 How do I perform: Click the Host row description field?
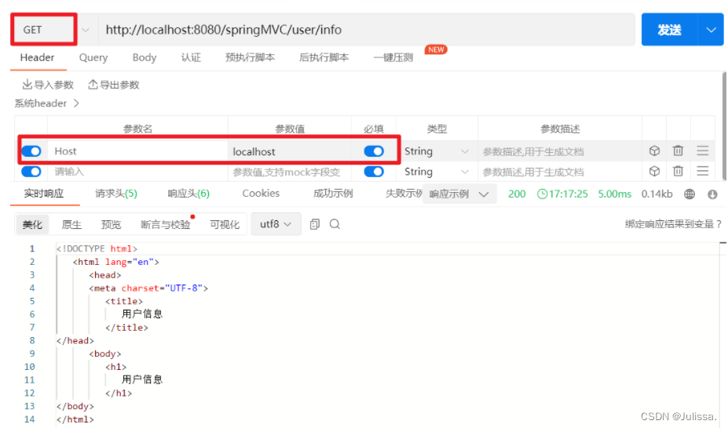click(559, 151)
